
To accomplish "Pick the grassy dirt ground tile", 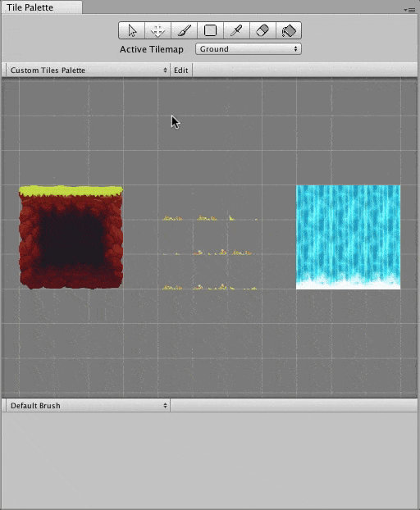I will tap(71, 237).
